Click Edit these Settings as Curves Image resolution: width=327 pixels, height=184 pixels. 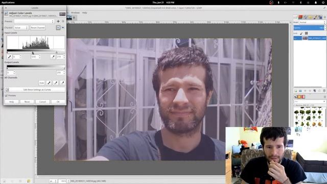click(x=35, y=90)
